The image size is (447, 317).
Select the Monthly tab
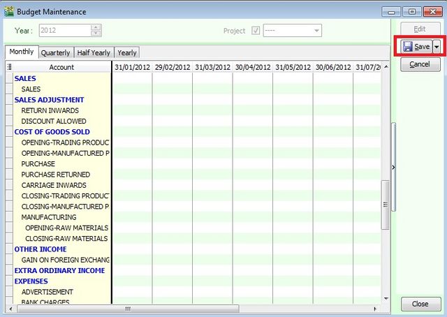tap(22, 52)
